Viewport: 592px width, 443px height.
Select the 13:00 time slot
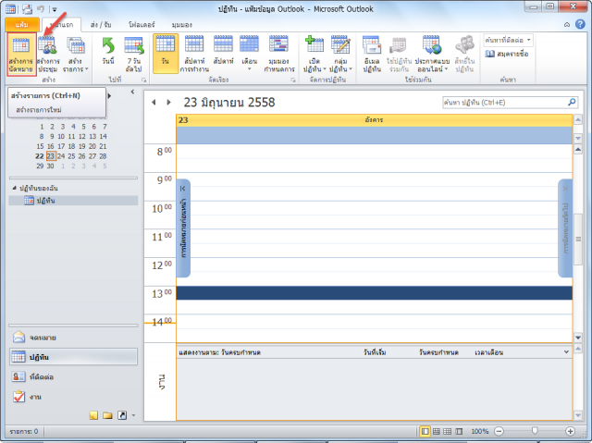[x=374, y=293]
